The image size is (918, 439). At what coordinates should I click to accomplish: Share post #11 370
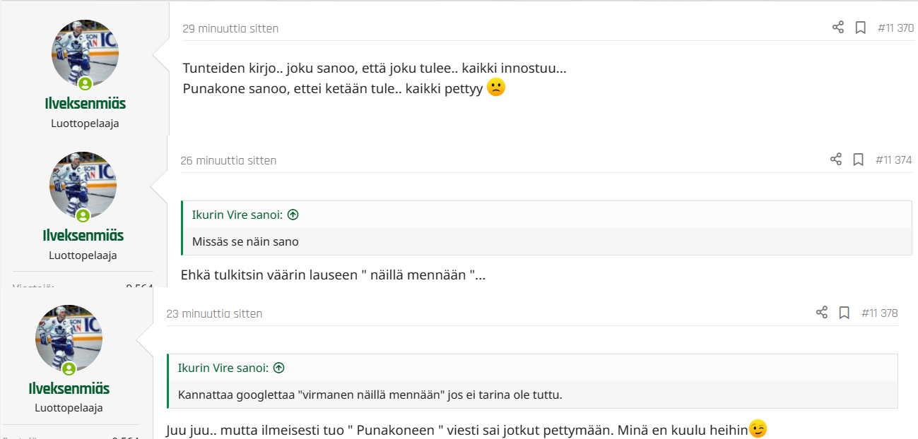[x=837, y=28]
